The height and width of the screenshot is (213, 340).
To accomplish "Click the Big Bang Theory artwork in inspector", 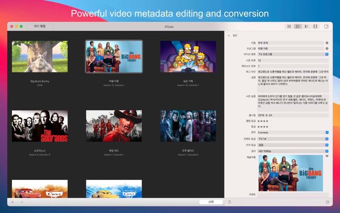I will tap(291, 173).
